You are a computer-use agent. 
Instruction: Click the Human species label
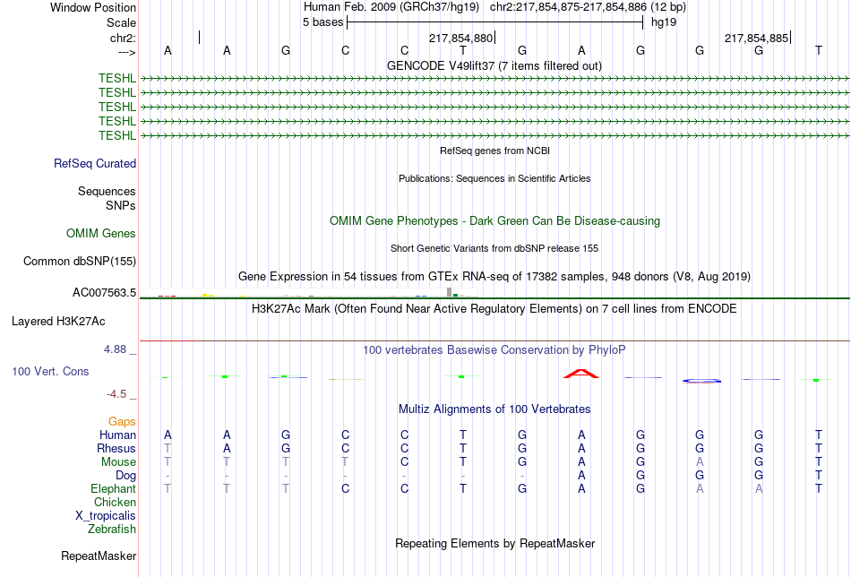pyautogui.click(x=117, y=435)
